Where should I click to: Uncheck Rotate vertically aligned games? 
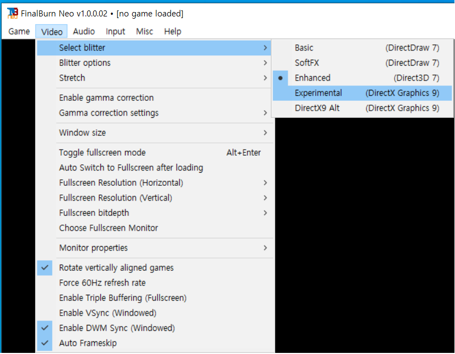pos(154,268)
